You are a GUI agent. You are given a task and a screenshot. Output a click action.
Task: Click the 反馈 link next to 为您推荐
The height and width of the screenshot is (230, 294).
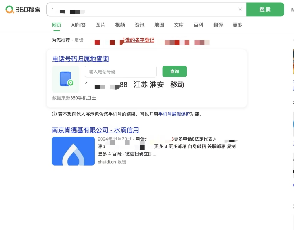pyautogui.click(x=79, y=40)
